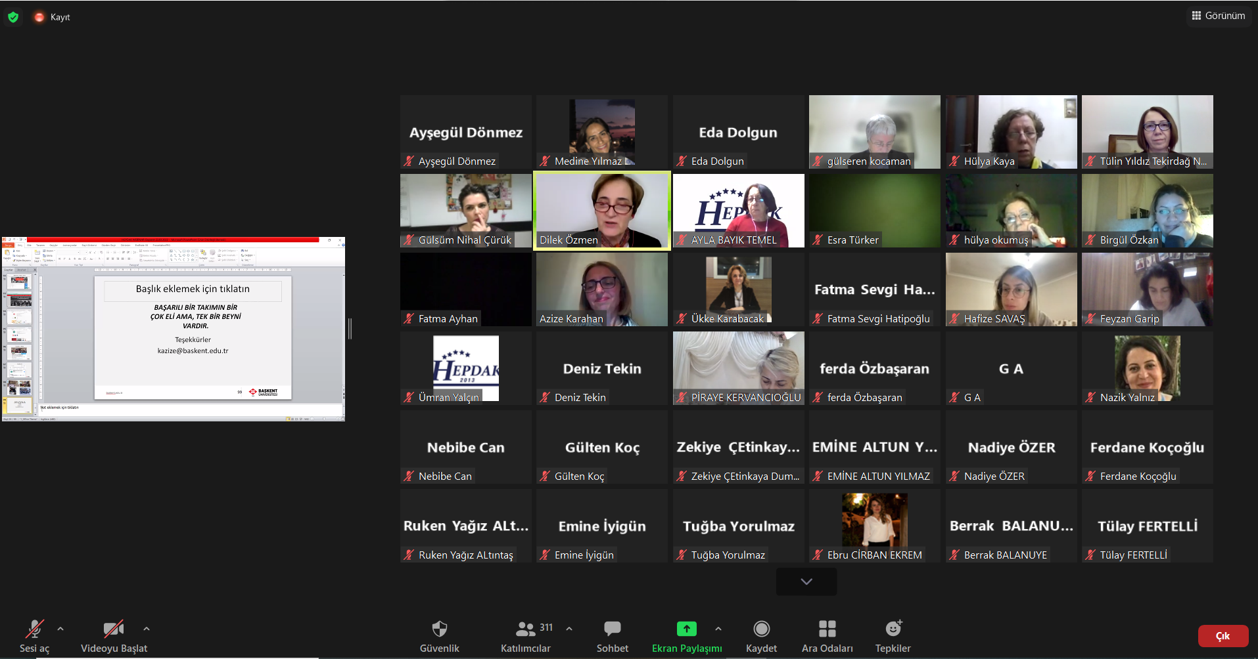Screen dimensions: 1258x659
Task: Open the Tepkiler reactions menu
Action: 893,629
